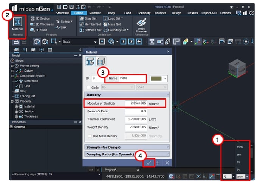Open the Boundary ribbon tab
Screen dimensions: 257x183
[144, 13]
